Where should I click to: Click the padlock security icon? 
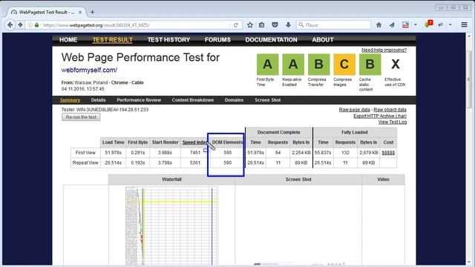36,25
